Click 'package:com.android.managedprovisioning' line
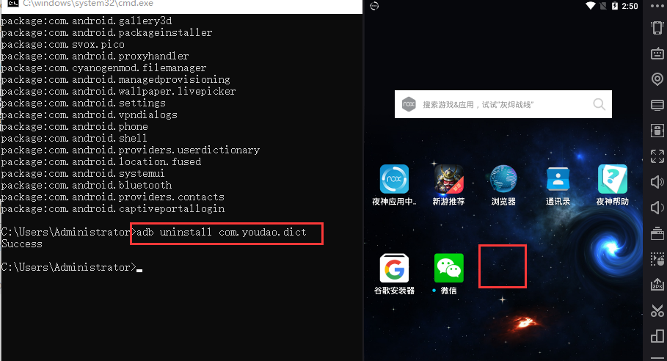 (115, 79)
